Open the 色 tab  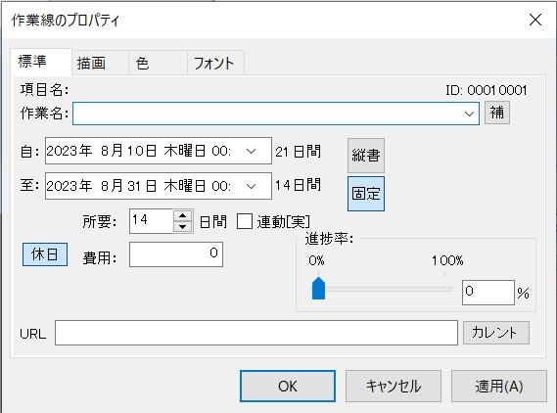coord(158,64)
